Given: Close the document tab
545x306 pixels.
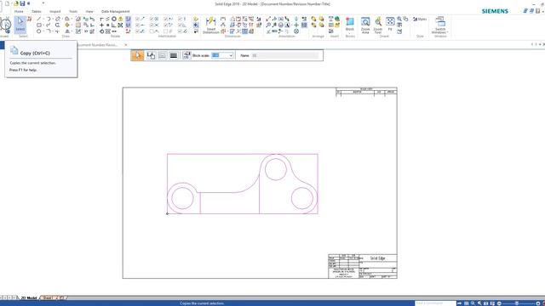Looking at the screenshot, I should click(x=126, y=45).
